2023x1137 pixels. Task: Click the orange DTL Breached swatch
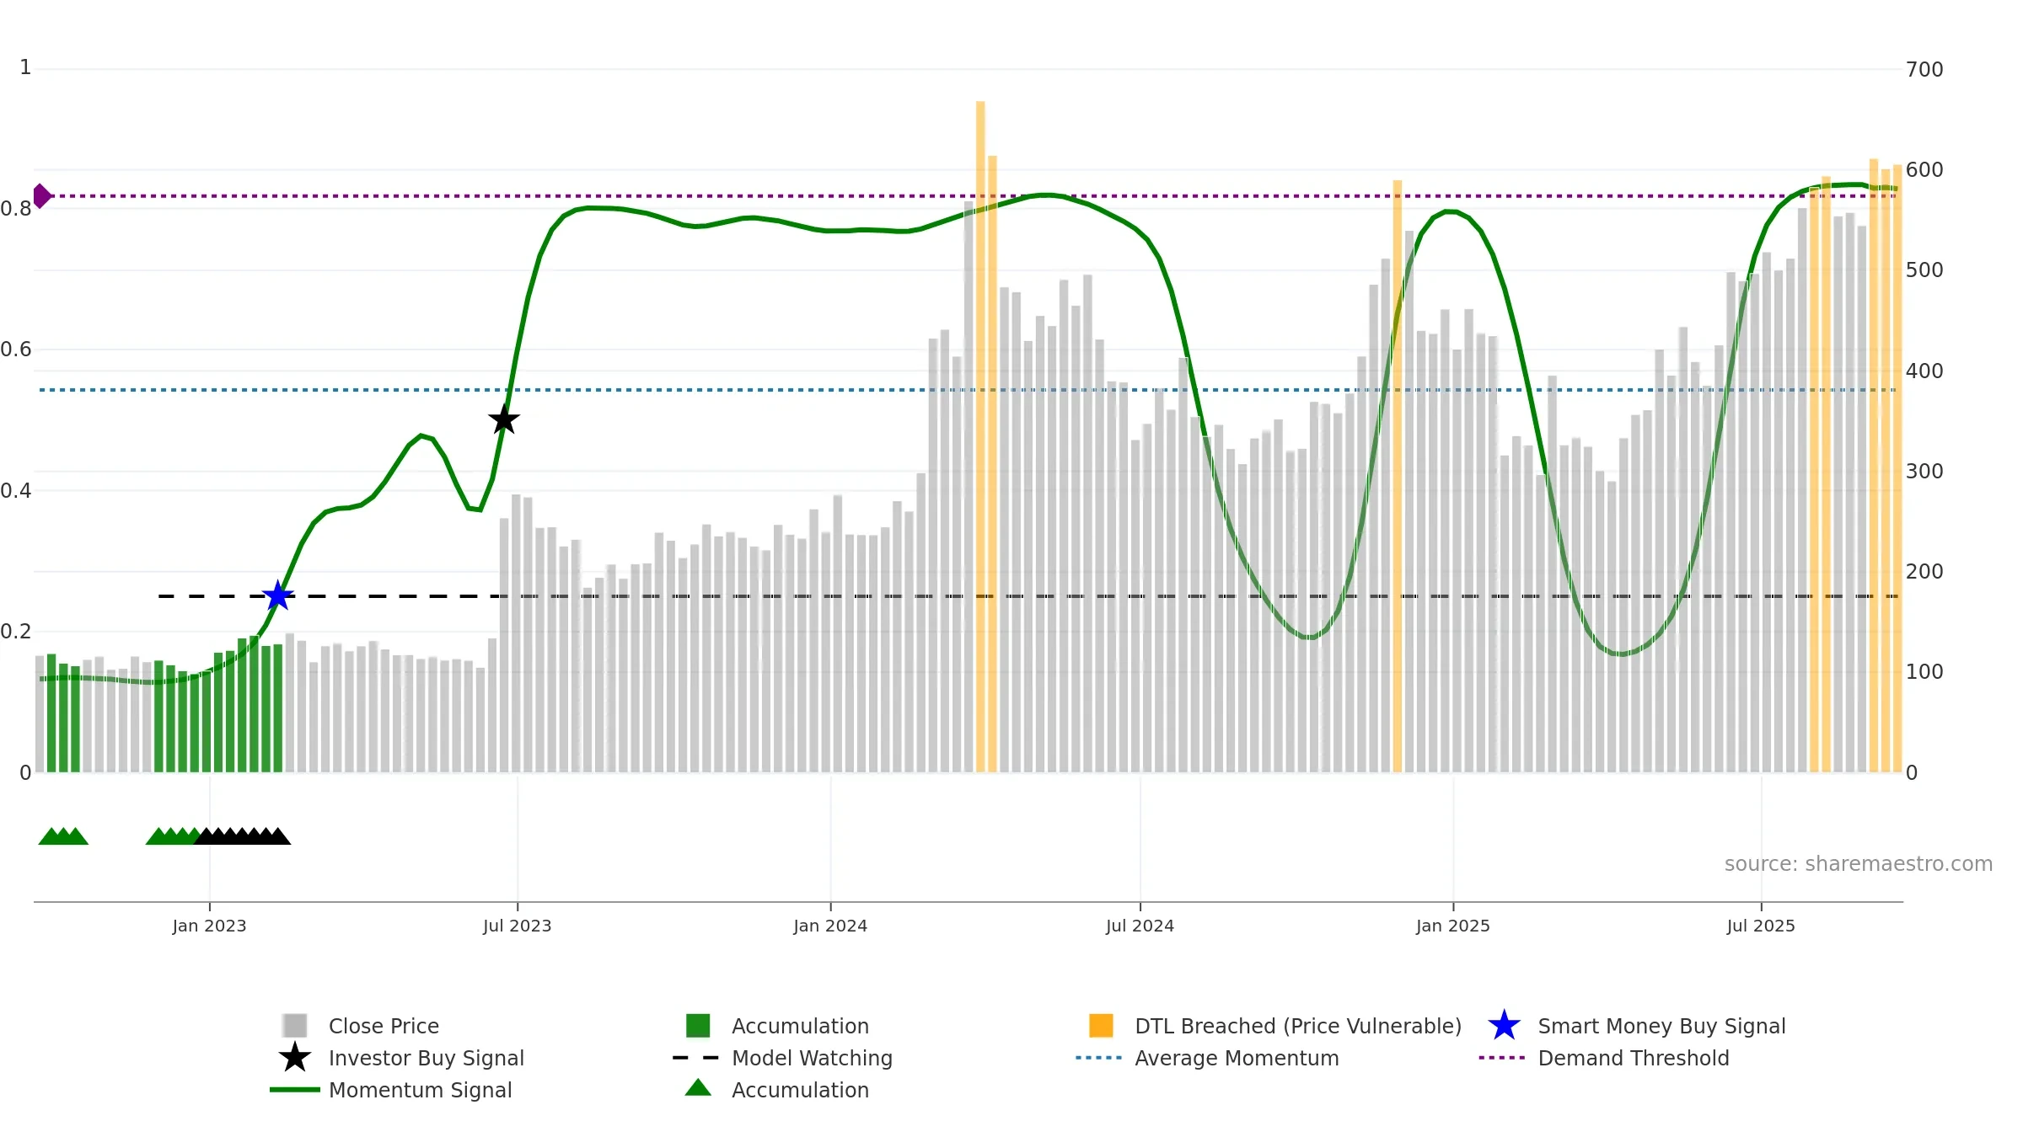[1101, 1026]
